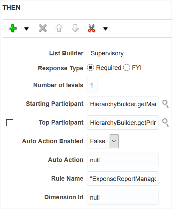Click the Starting Participant text field
172x209 pixels.
[x=123, y=104]
